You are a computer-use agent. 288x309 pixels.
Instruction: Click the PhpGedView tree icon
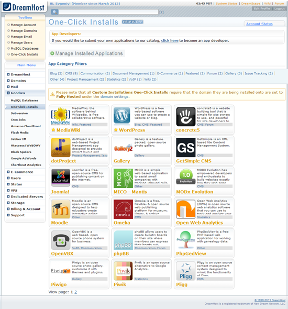coord(185,240)
